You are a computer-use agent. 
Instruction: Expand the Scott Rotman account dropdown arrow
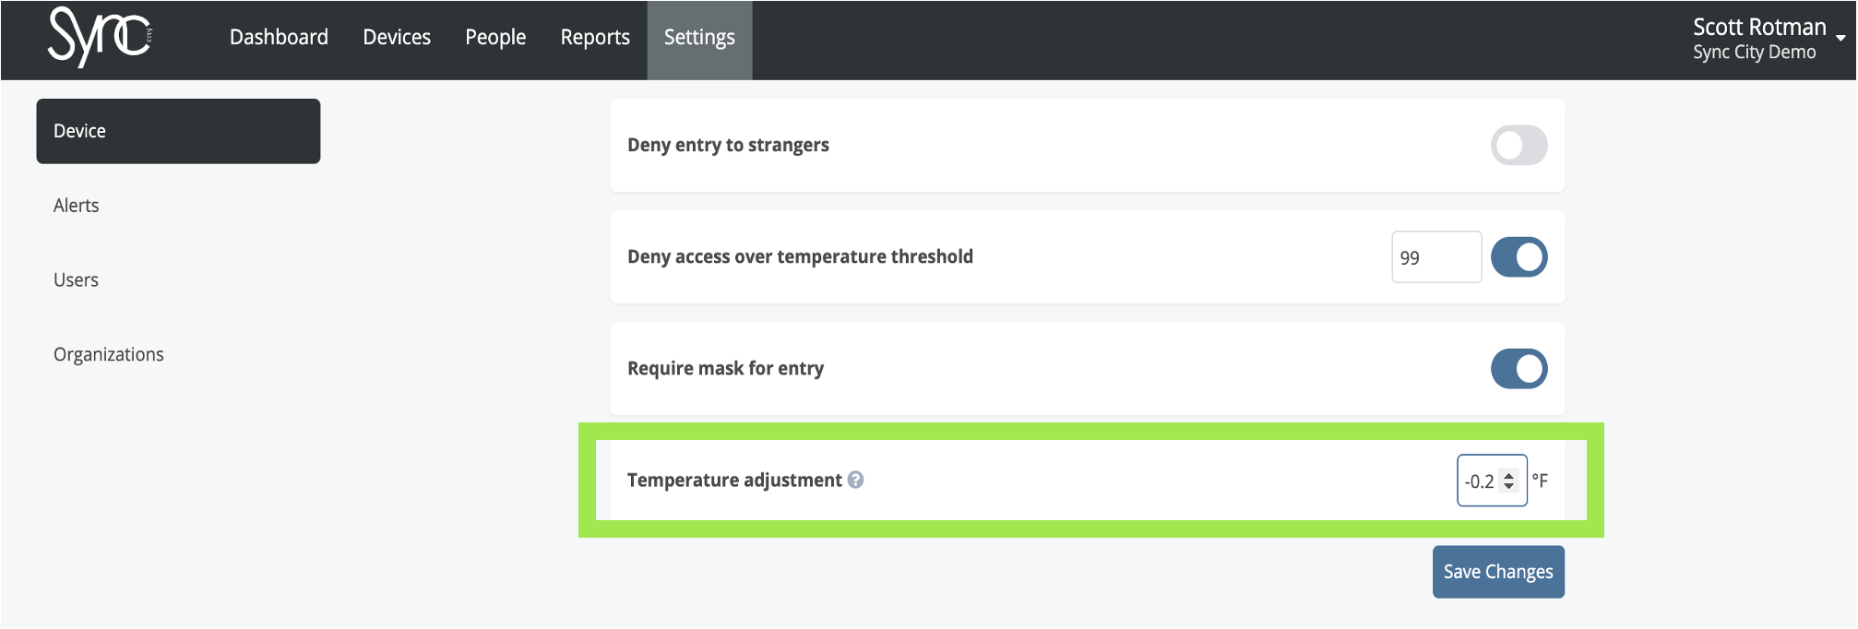(1840, 38)
